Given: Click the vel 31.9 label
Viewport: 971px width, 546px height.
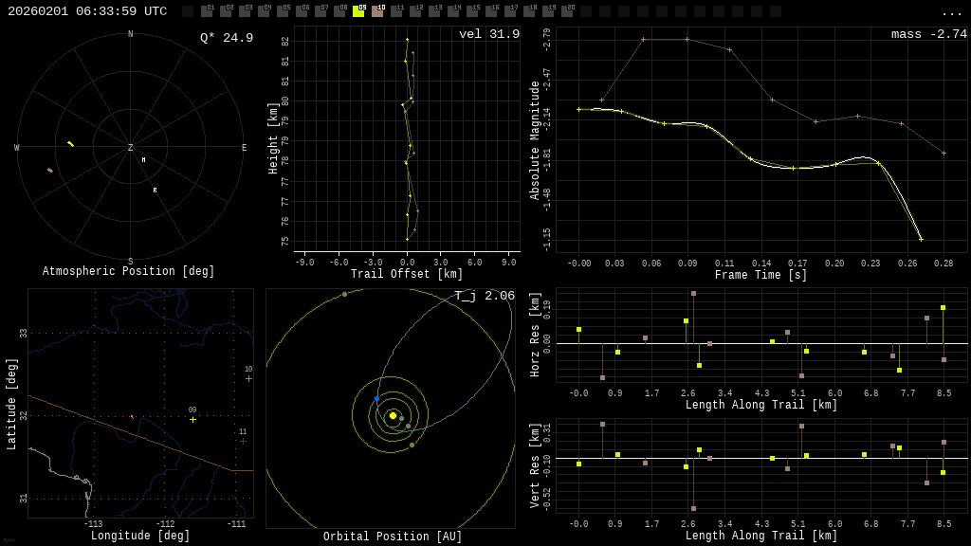Looking at the screenshot, I should click(489, 34).
